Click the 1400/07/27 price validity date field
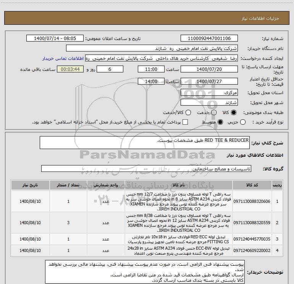Screen dimensions: 294x284 (x=209, y=82)
